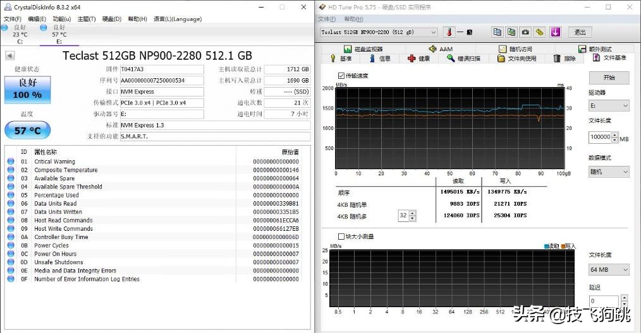
Task: Open the 数据模式 随机 dropdown
Action: (x=609, y=172)
